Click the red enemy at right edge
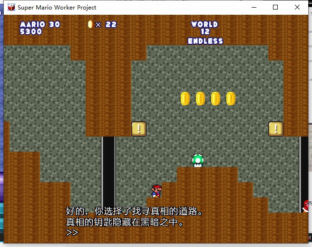Image resolution: width=312 pixels, height=247 pixels. (x=306, y=206)
